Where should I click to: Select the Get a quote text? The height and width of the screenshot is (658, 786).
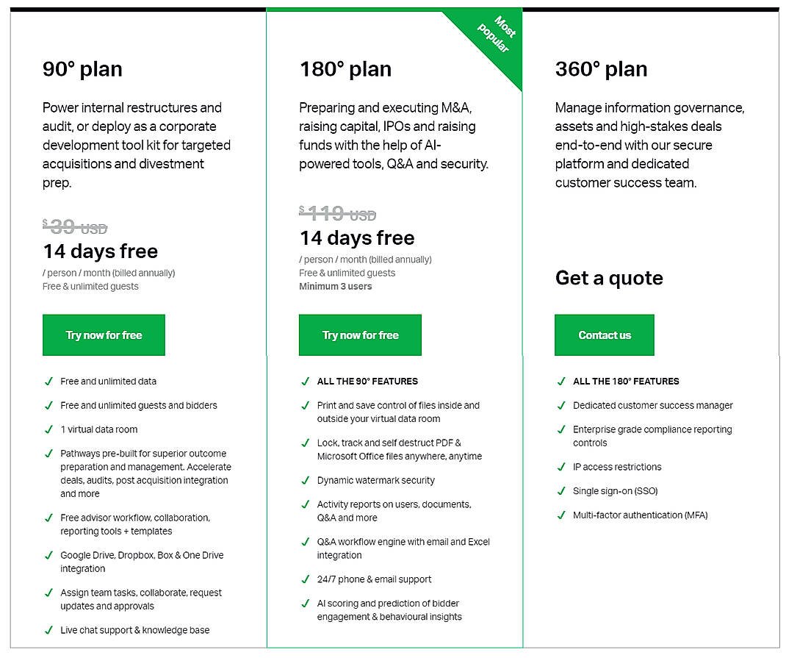[x=610, y=278]
